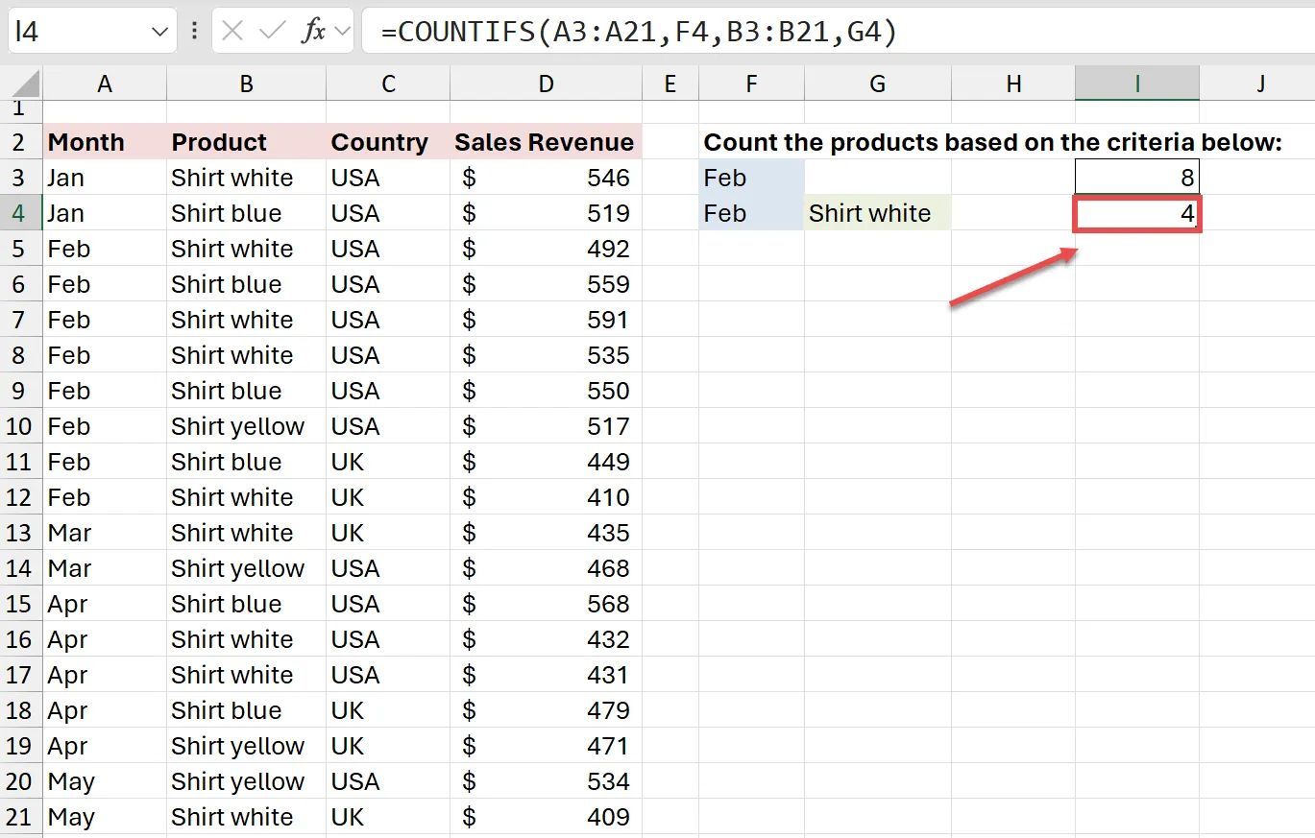The image size is (1315, 838).
Task: Select the highlighted result cell showing 4
Action: (x=1136, y=213)
